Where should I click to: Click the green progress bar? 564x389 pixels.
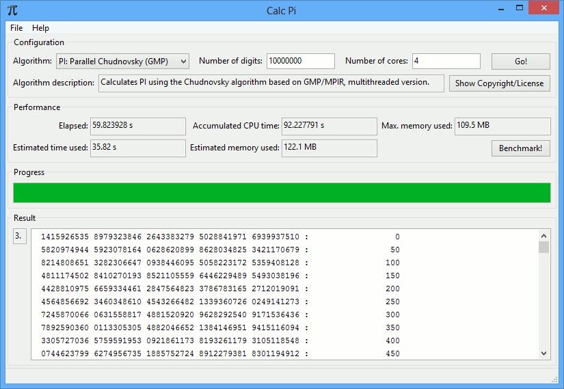point(282,193)
